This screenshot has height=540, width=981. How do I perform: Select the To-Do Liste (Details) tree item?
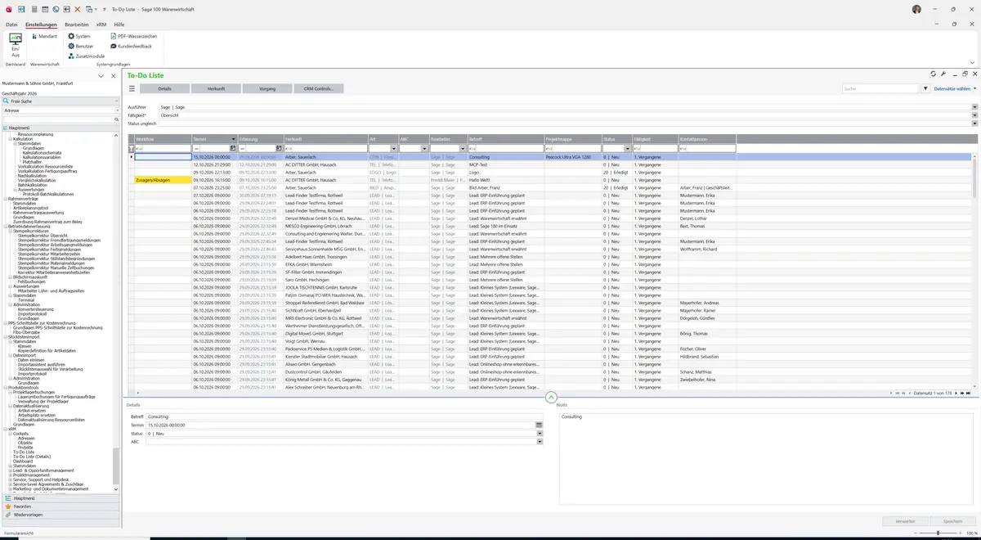(x=32, y=457)
